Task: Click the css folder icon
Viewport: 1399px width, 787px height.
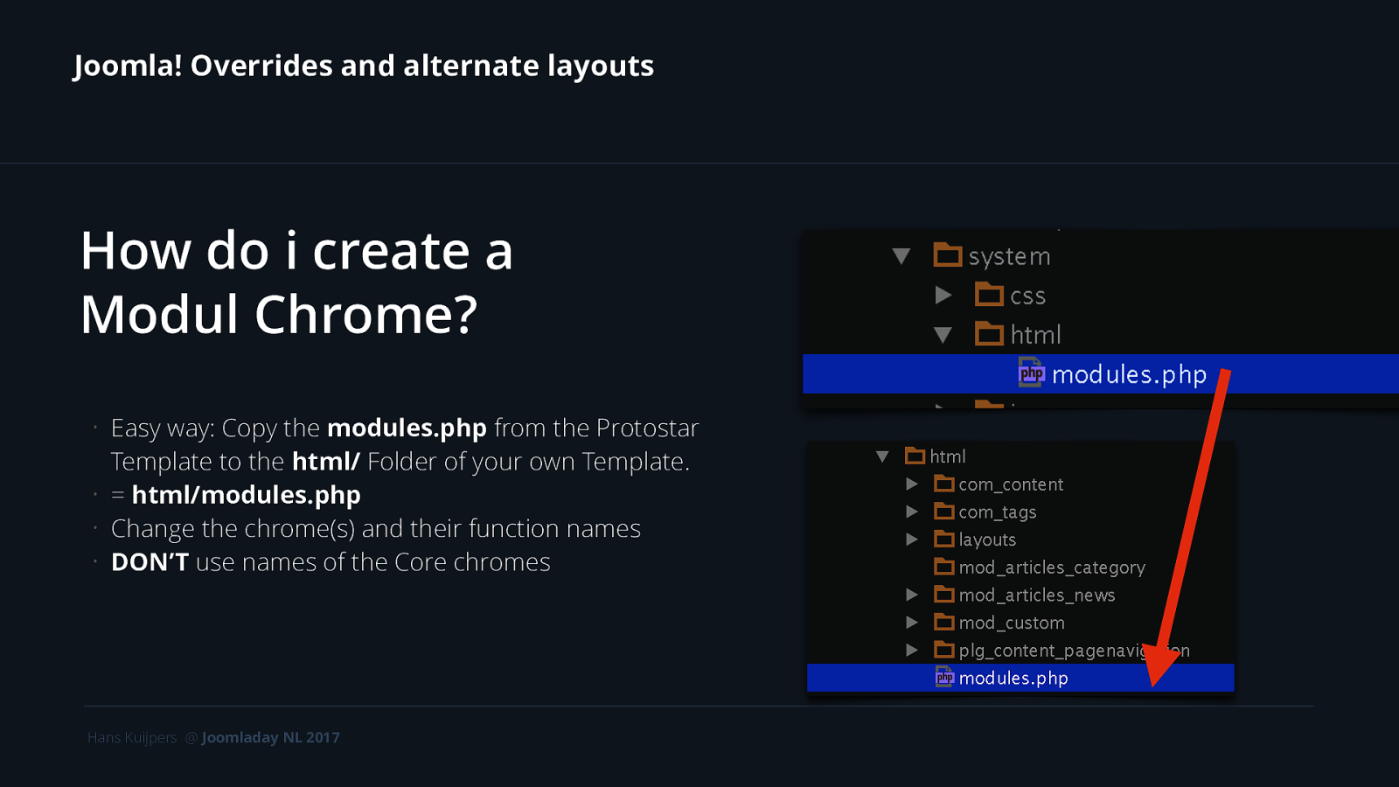Action: coord(989,294)
